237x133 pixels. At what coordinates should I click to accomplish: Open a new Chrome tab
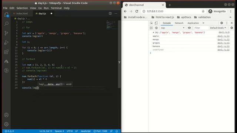click(170, 5)
